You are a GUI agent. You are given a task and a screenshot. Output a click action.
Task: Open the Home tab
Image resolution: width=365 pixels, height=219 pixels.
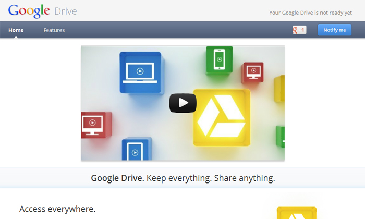point(16,30)
